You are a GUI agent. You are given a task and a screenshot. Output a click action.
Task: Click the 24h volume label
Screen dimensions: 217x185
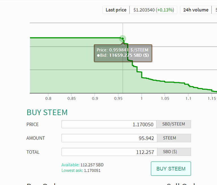coord(196,10)
